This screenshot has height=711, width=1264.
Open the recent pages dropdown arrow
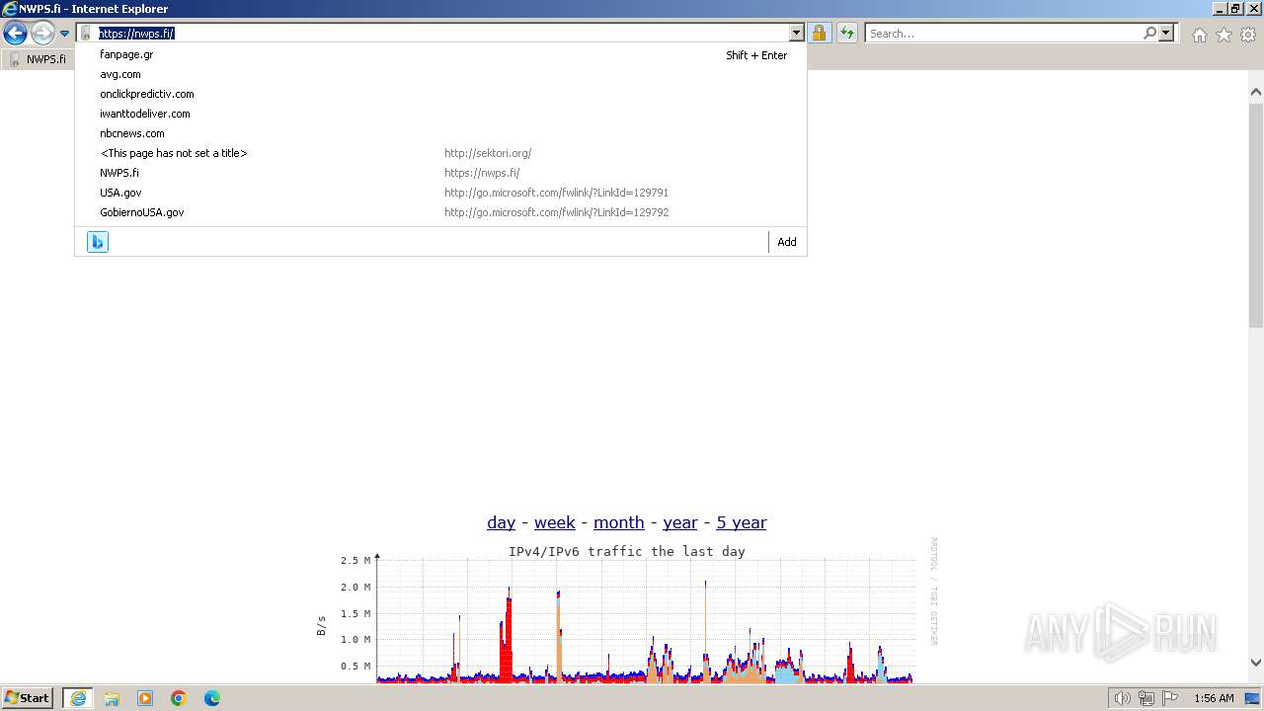(64, 34)
